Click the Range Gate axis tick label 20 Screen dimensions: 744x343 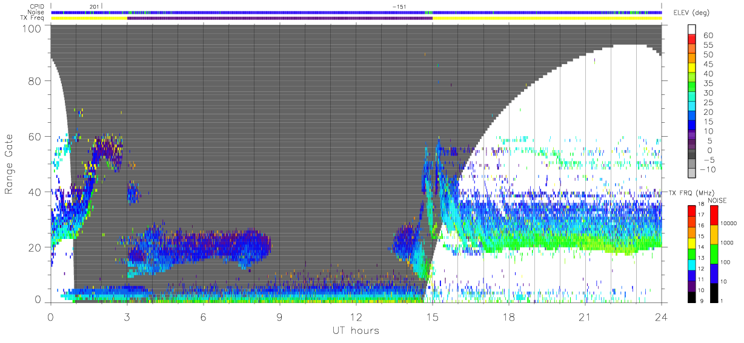35,247
